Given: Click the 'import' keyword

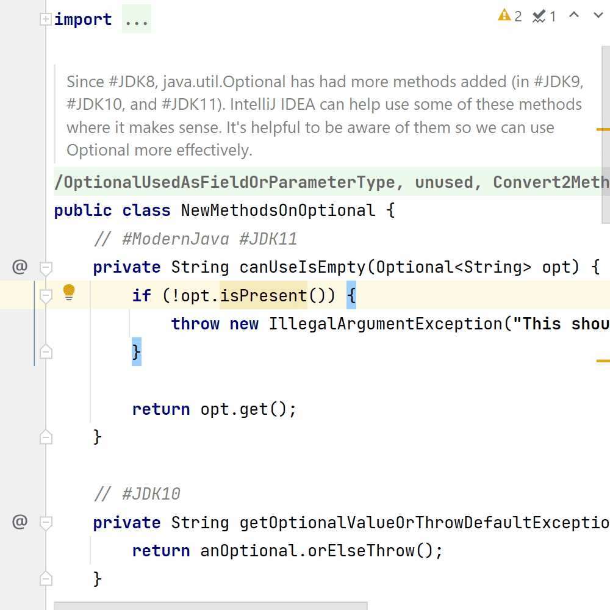Looking at the screenshot, I should [83, 19].
